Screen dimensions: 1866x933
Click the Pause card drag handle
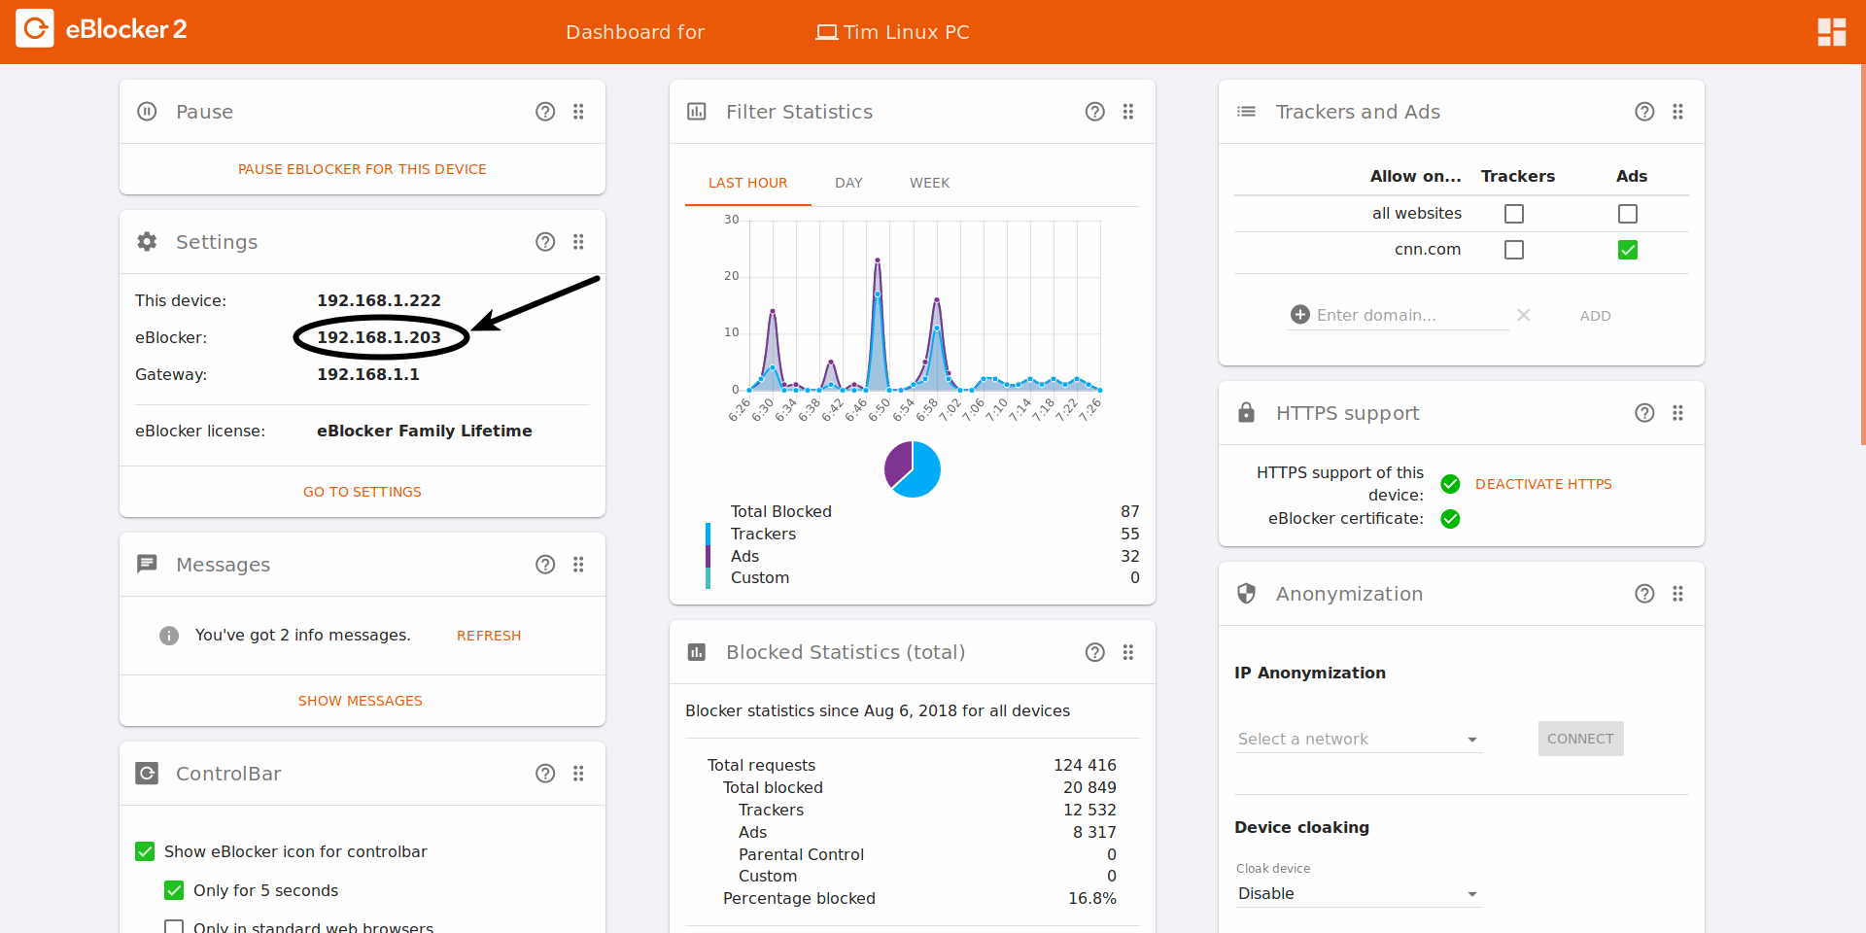click(578, 112)
